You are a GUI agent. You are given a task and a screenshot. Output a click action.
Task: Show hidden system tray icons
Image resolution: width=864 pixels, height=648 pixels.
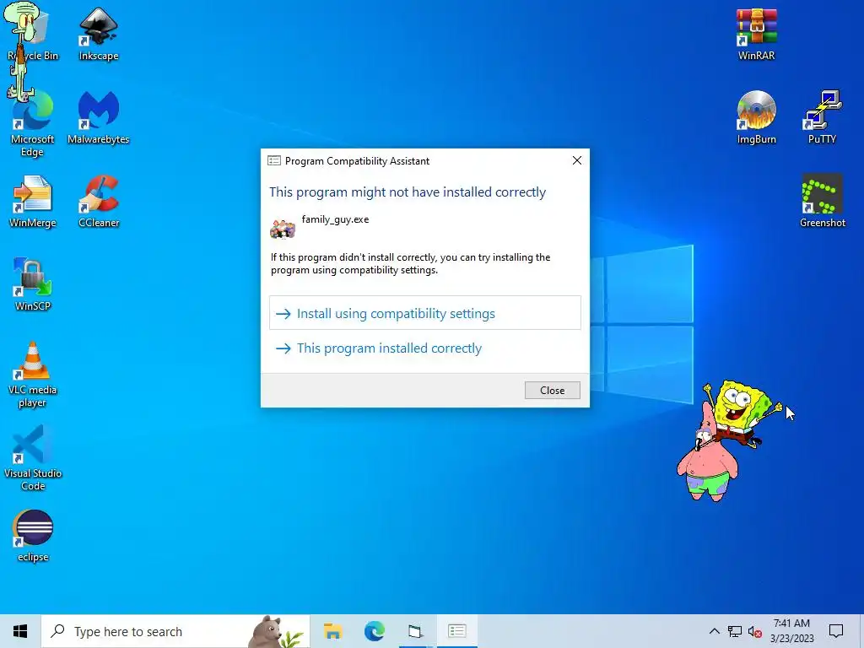(714, 631)
